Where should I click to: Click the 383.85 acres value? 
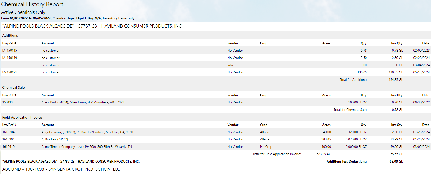click(x=326, y=139)
